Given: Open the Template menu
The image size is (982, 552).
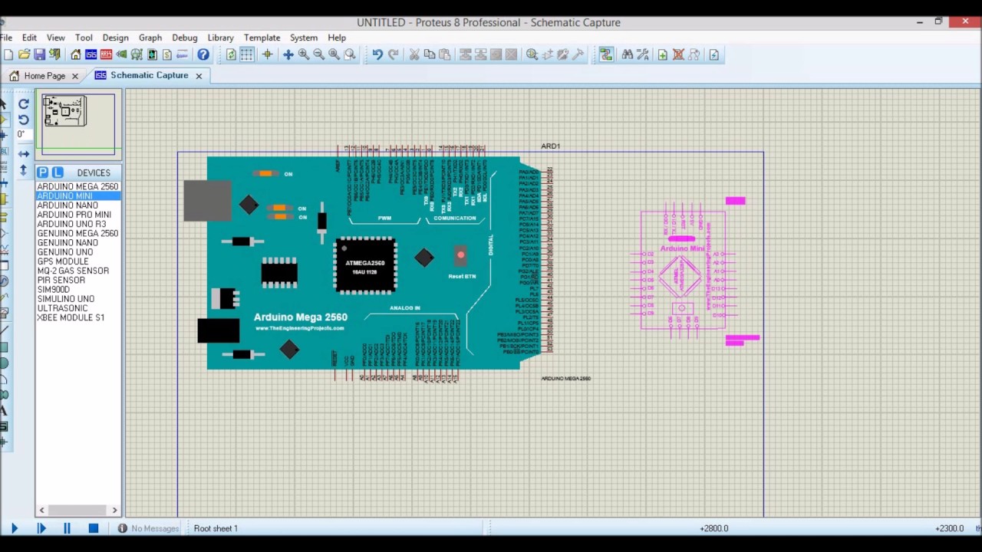Looking at the screenshot, I should coord(262,38).
